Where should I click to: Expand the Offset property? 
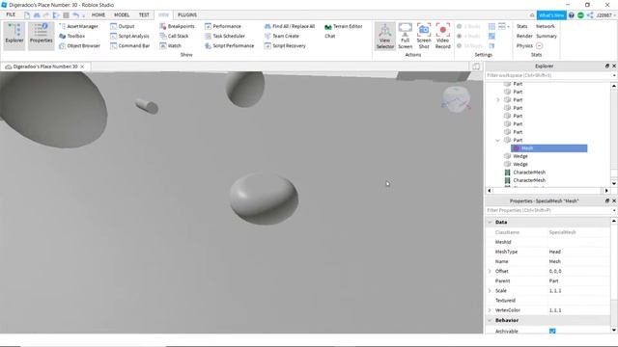coord(490,271)
